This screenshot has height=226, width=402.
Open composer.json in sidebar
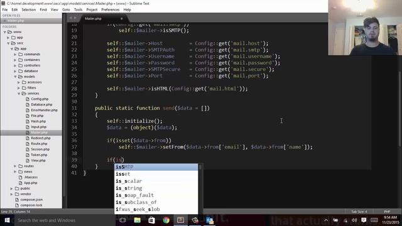[x=31, y=200]
